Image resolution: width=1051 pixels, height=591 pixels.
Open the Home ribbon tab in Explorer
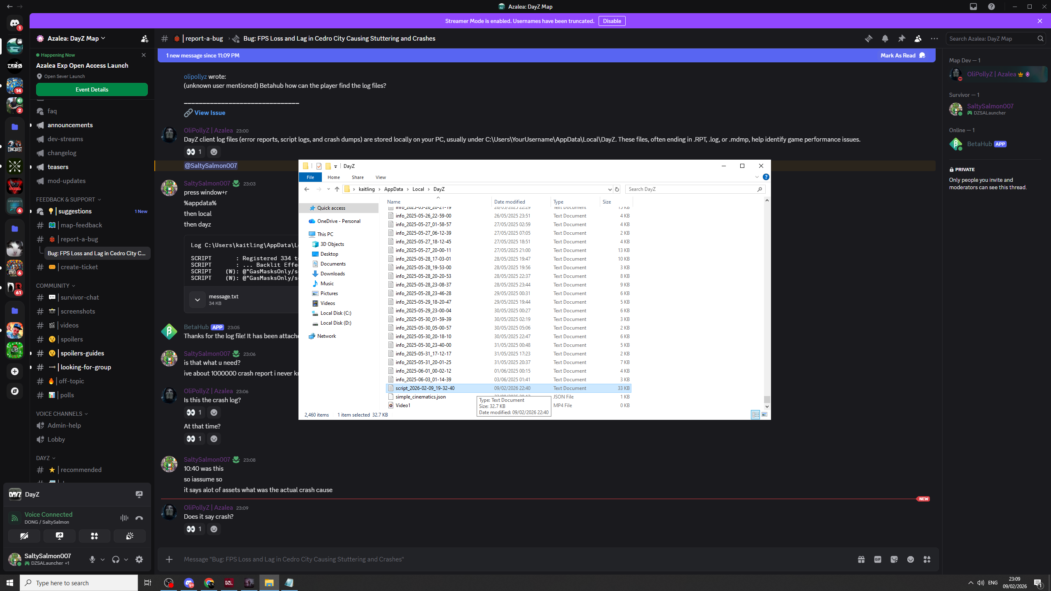[333, 177]
